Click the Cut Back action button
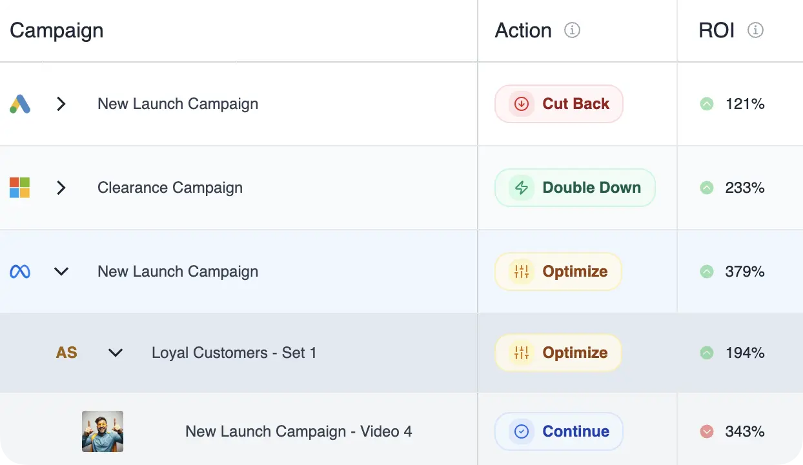The width and height of the screenshot is (803, 465). 558,104
